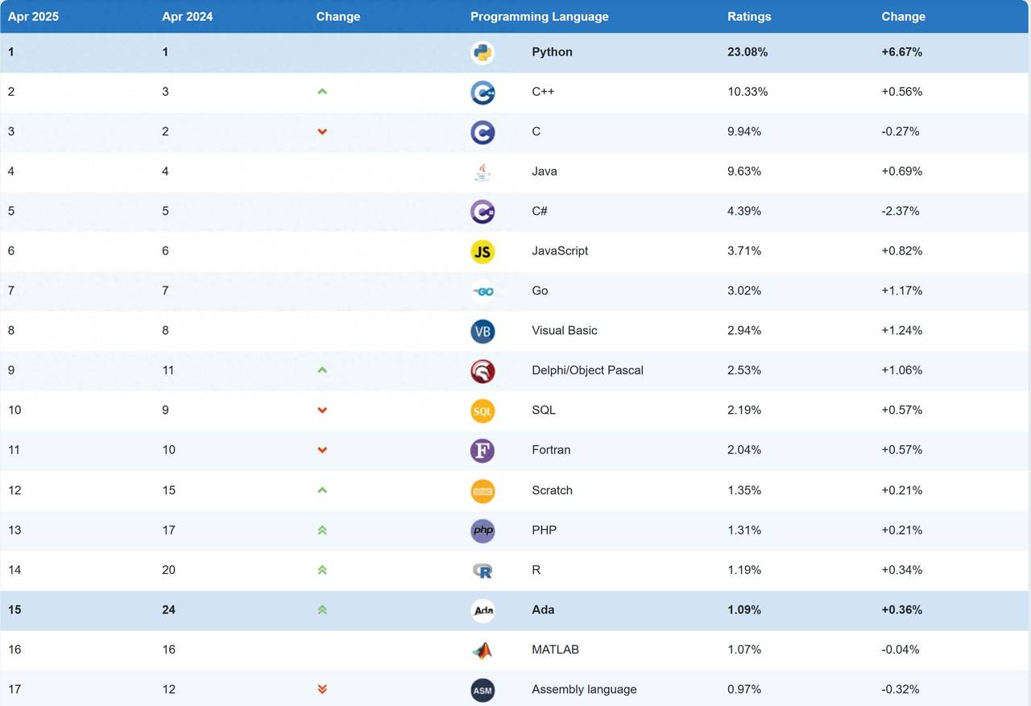This screenshot has width=1031, height=706.
Task: Click the C++ language logo
Action: 482,93
